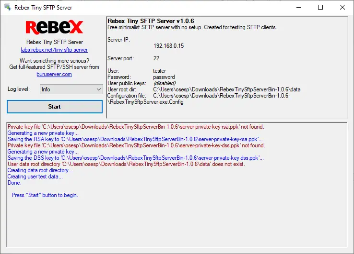Click the user name 'tester'
The image size is (354, 254).
click(159, 71)
